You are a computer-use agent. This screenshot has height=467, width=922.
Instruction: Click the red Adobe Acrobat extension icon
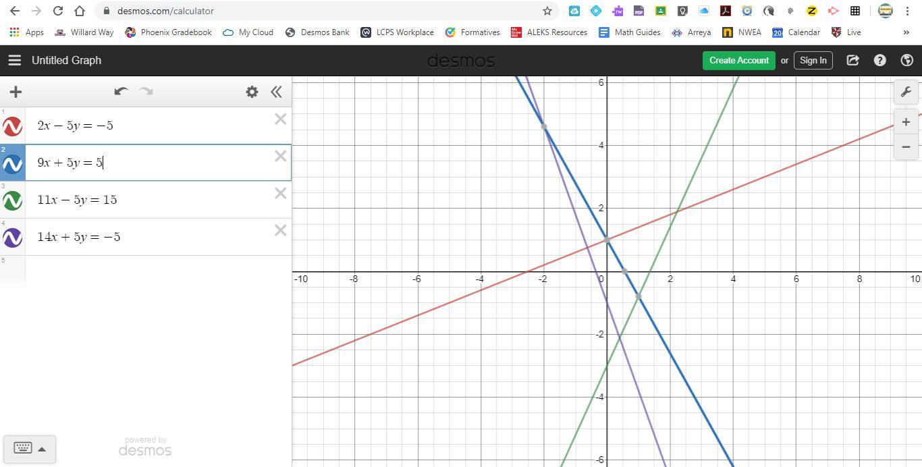coord(726,11)
